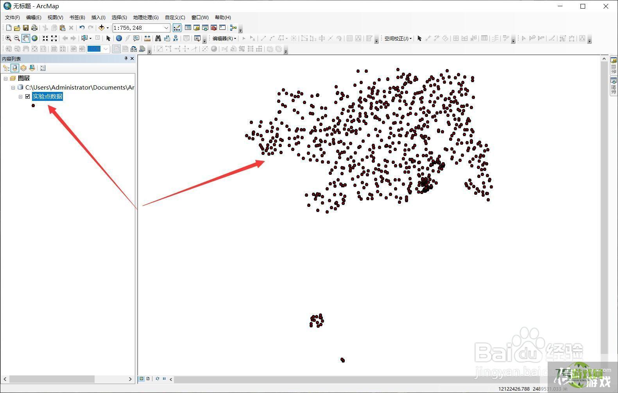Viewport: 618px width, 393px height.
Task: Undo the last action
Action: [82, 28]
